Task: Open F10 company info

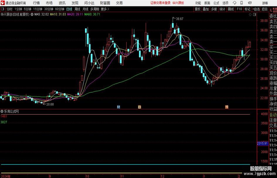Action: click(x=239, y=9)
